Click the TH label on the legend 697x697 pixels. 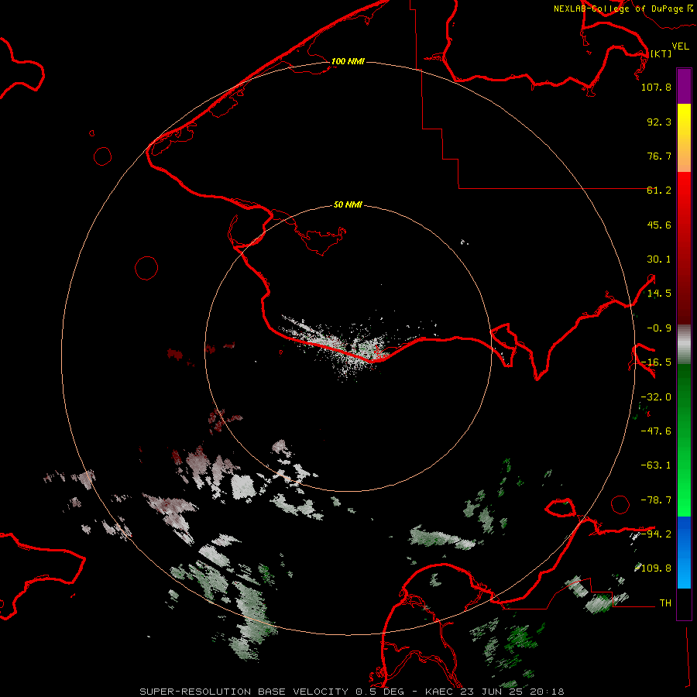tap(665, 603)
